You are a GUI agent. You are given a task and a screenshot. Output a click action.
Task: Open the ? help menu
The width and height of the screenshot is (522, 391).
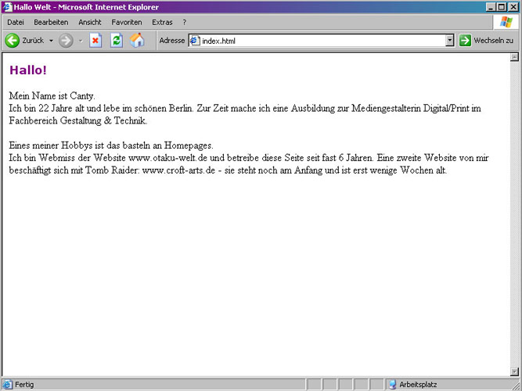coord(185,23)
